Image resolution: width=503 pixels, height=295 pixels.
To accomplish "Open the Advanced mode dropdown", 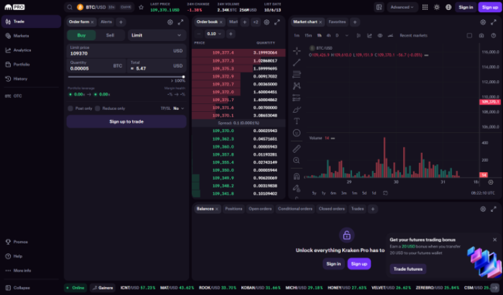I will [x=402, y=7].
